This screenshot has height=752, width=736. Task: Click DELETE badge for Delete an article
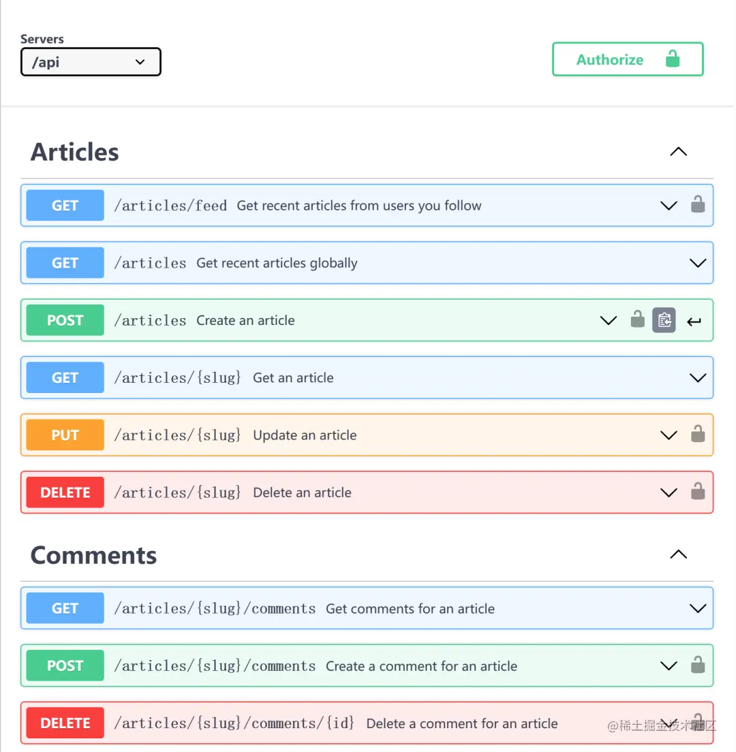(x=65, y=492)
